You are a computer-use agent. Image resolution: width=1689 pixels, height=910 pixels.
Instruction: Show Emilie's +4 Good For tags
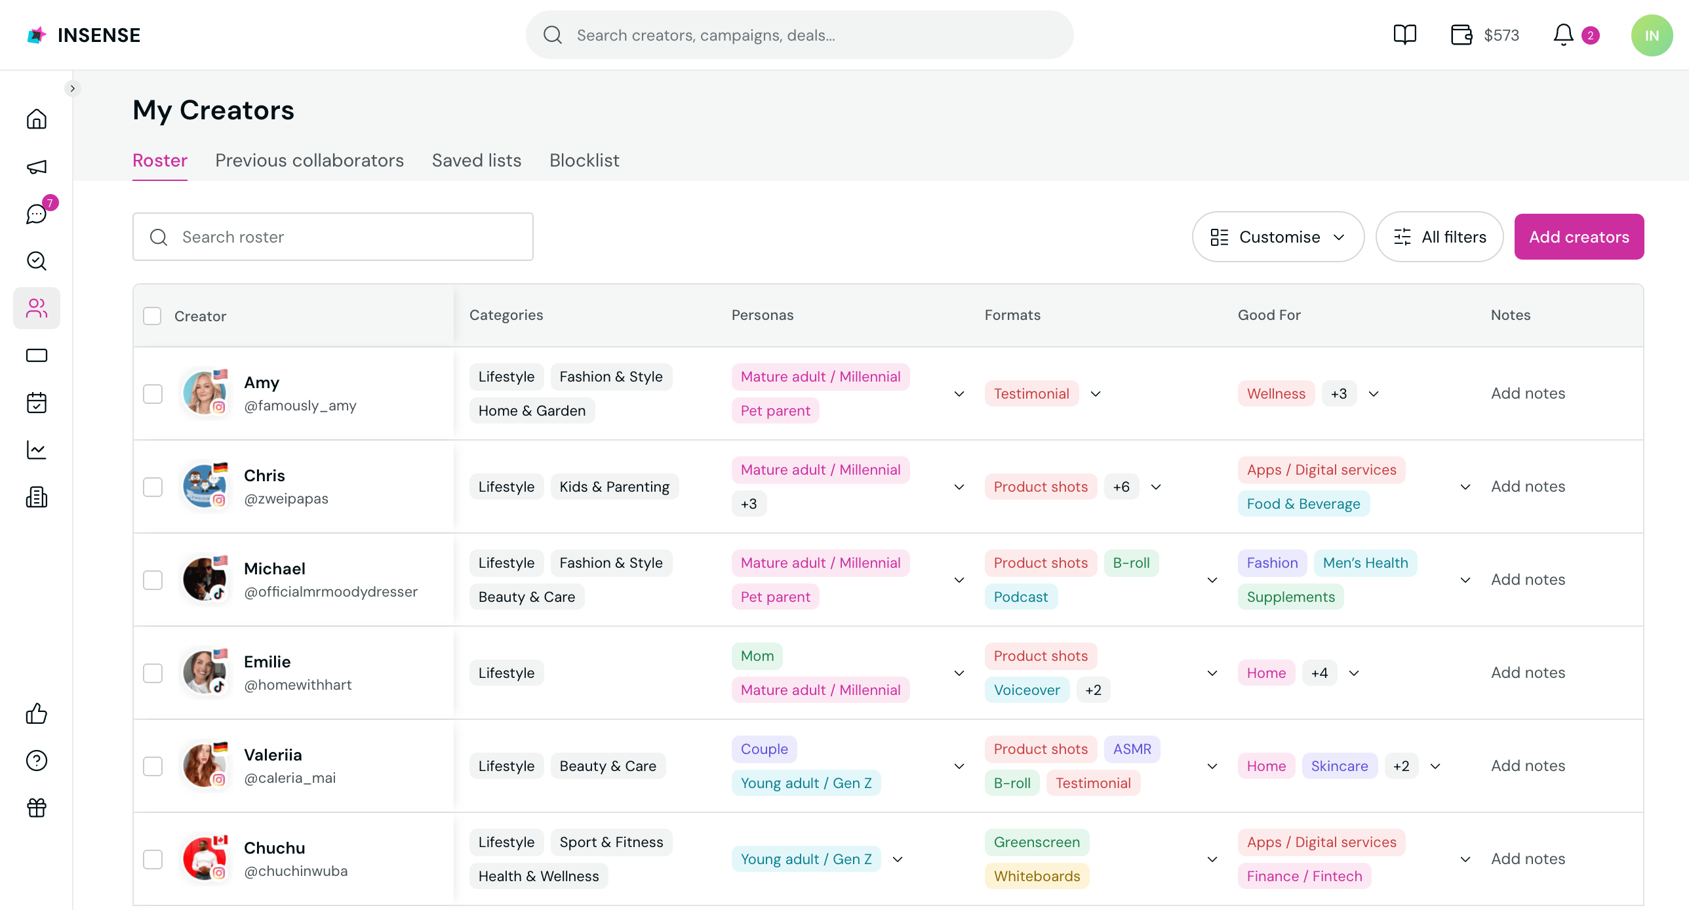1319,673
